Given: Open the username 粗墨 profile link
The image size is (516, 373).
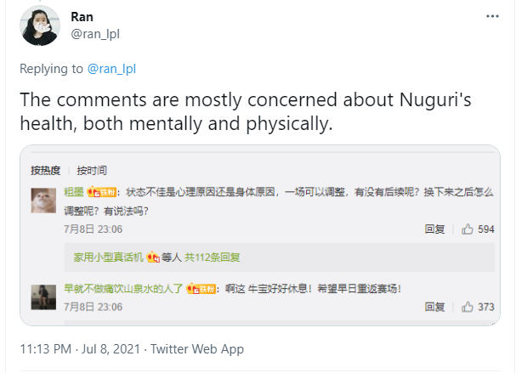Looking at the screenshot, I should click(x=73, y=192).
